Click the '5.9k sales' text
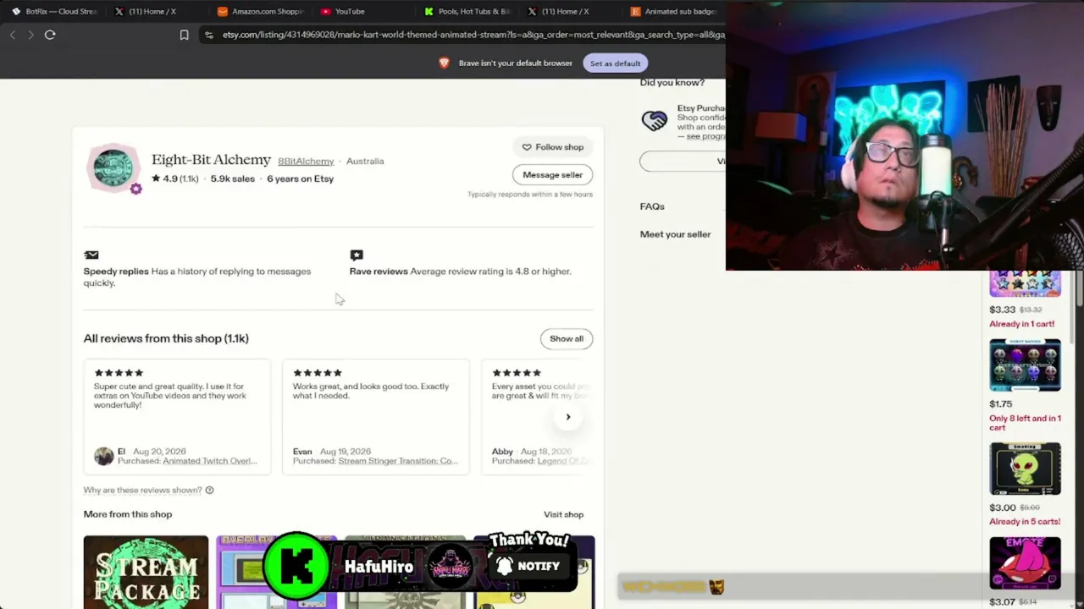1084x609 pixels. coord(232,179)
